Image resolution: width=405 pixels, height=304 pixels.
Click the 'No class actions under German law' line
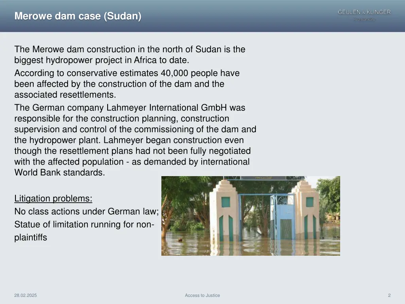(x=86, y=211)
